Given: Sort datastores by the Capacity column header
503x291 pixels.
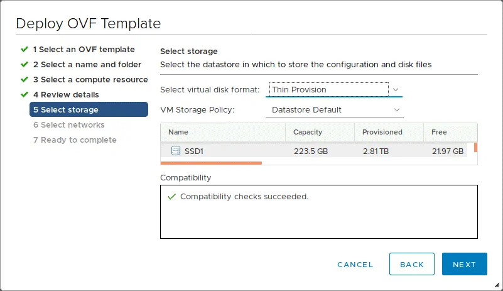Looking at the screenshot, I should point(308,132).
